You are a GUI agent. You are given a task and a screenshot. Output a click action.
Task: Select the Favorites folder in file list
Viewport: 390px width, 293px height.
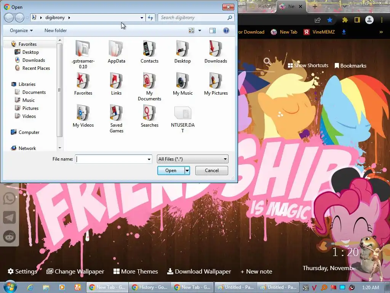[83, 80]
